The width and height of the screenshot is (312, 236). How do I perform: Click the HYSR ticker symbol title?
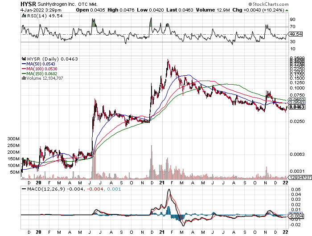[x=29, y=4]
